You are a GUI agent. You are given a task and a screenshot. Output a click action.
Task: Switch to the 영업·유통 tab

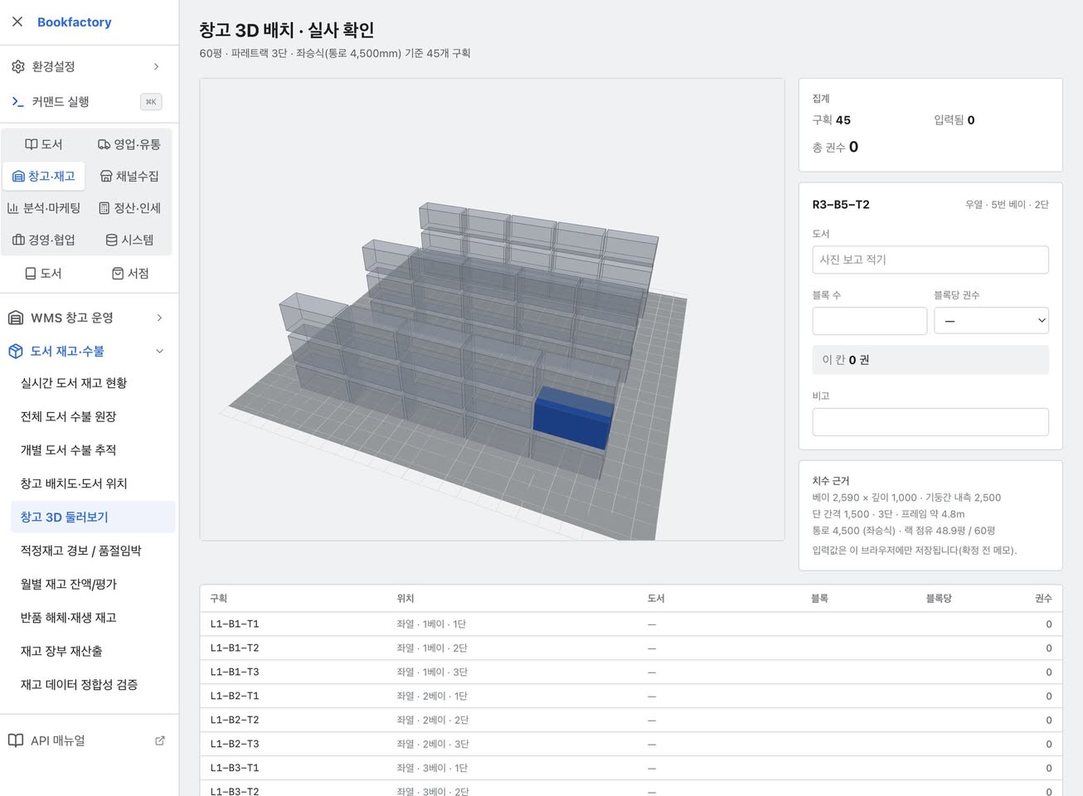point(129,144)
